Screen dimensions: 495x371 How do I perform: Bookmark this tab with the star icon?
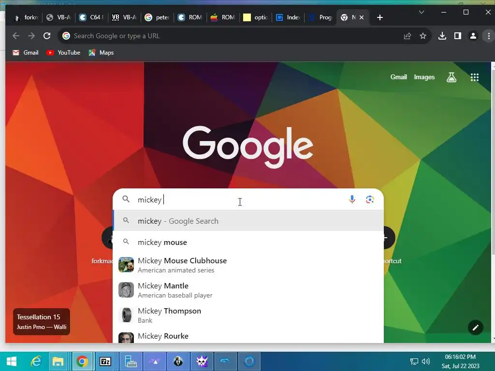tap(423, 36)
